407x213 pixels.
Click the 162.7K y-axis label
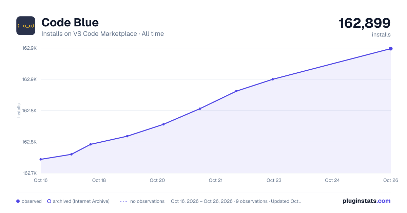30,173
